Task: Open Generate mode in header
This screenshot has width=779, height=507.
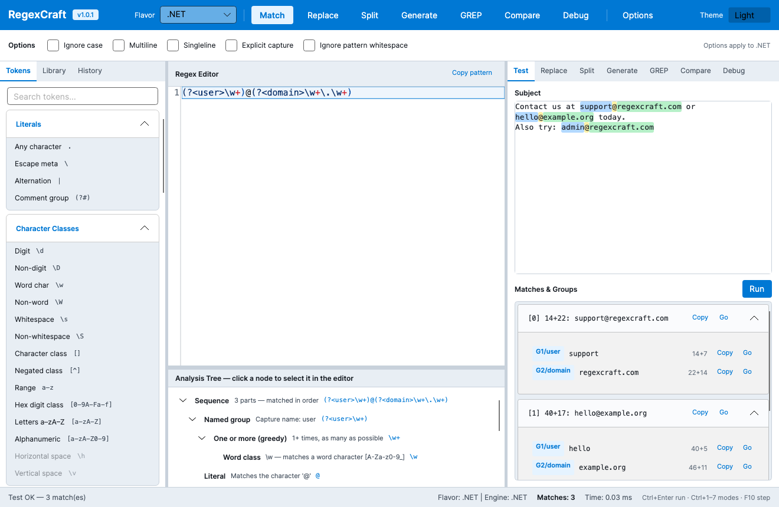Action: pos(419,15)
